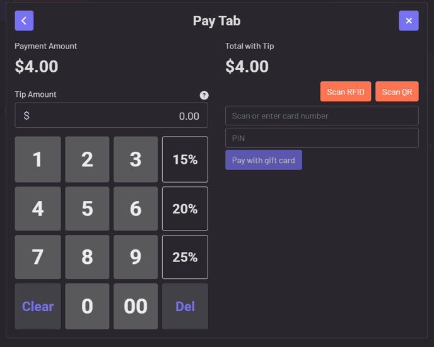The height and width of the screenshot is (347, 434).
Task: Delete last digit with Del key
Action: click(185, 306)
